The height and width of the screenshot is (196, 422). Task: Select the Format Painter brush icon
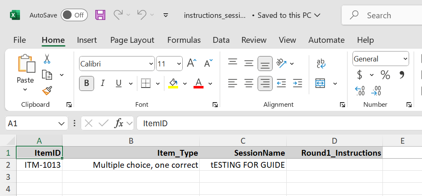click(x=47, y=90)
